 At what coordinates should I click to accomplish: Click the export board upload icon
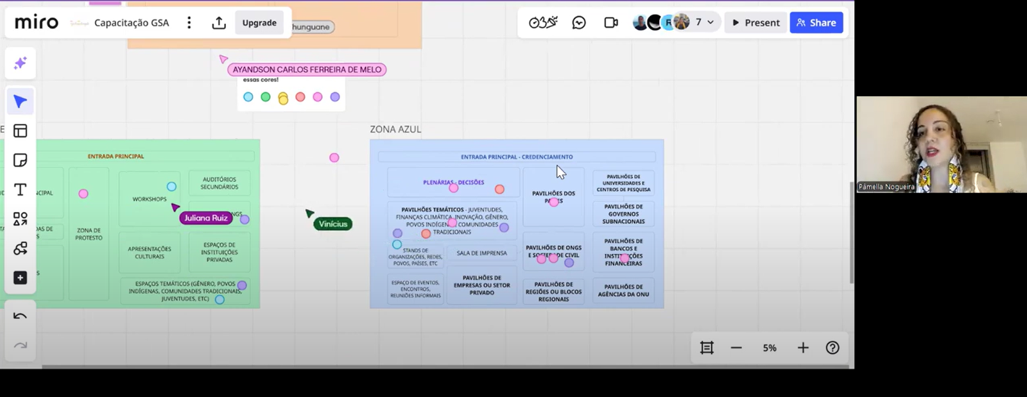coord(219,22)
